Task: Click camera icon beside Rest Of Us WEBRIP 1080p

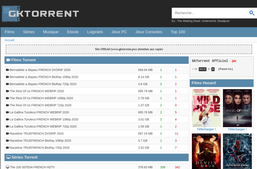Action: [7, 98]
